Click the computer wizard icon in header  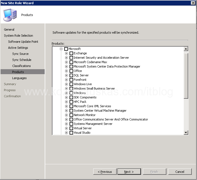pyautogui.click(x=10, y=15)
